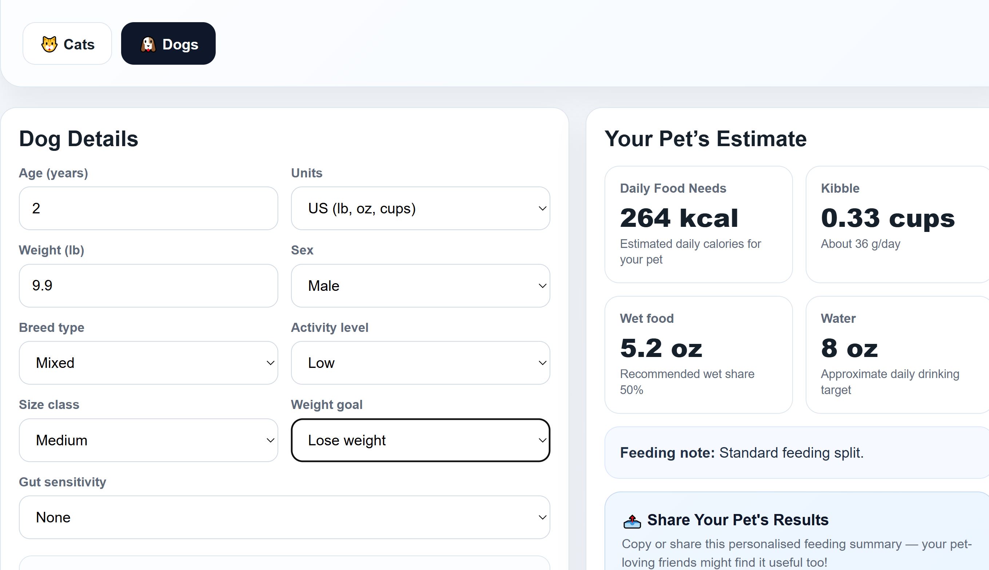Click the Weight (lb) input field
Viewport: 989px width, 570px height.
pyautogui.click(x=148, y=286)
